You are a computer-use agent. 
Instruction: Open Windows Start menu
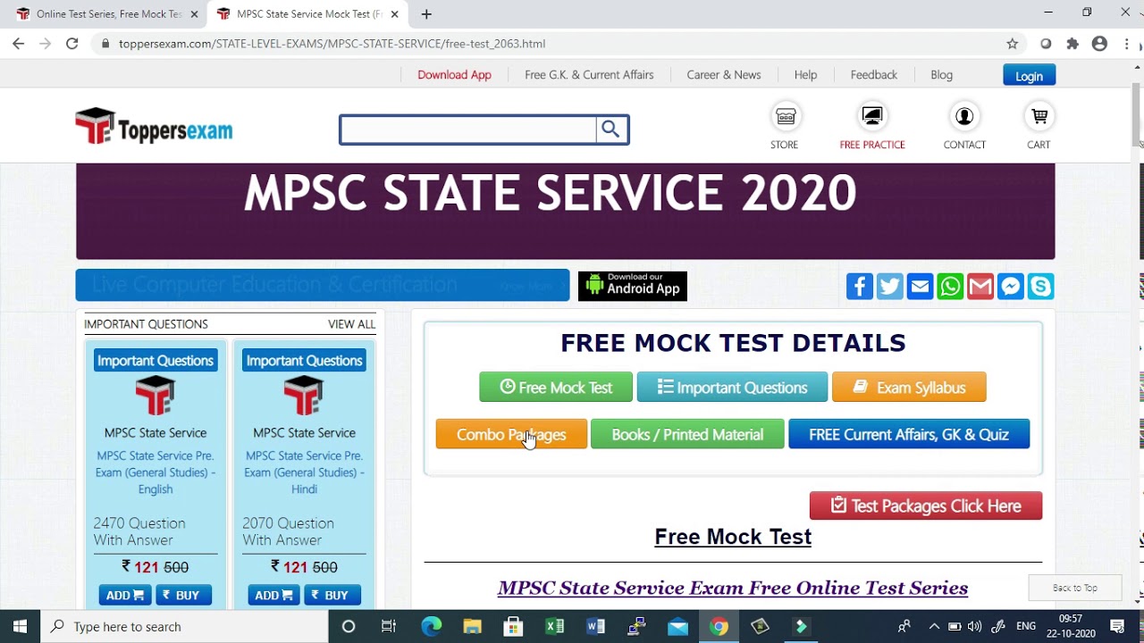[20, 627]
